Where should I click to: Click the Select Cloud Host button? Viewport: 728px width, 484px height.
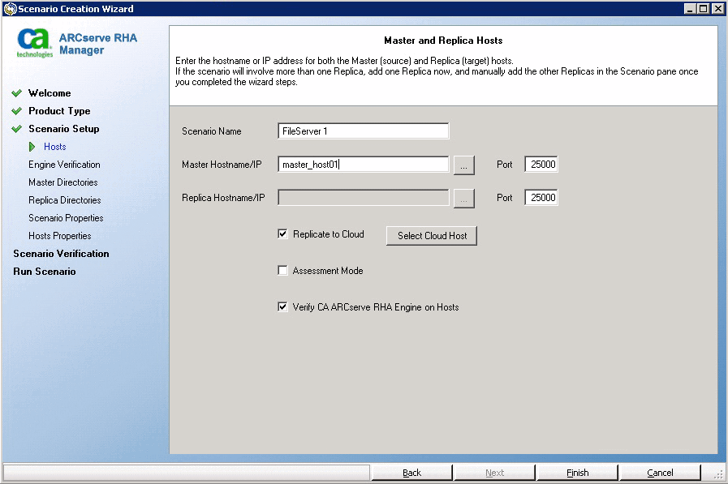(x=431, y=235)
